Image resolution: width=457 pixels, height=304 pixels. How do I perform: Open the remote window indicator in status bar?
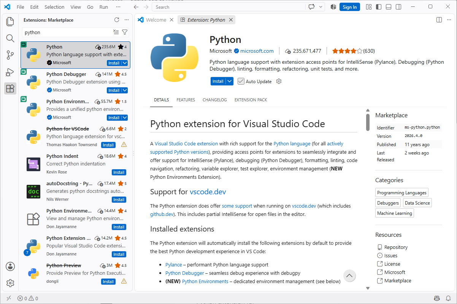coord(9,298)
